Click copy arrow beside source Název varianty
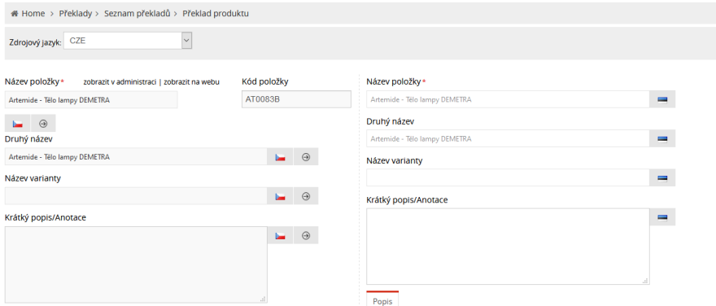The width and height of the screenshot is (716, 306). pos(306,196)
